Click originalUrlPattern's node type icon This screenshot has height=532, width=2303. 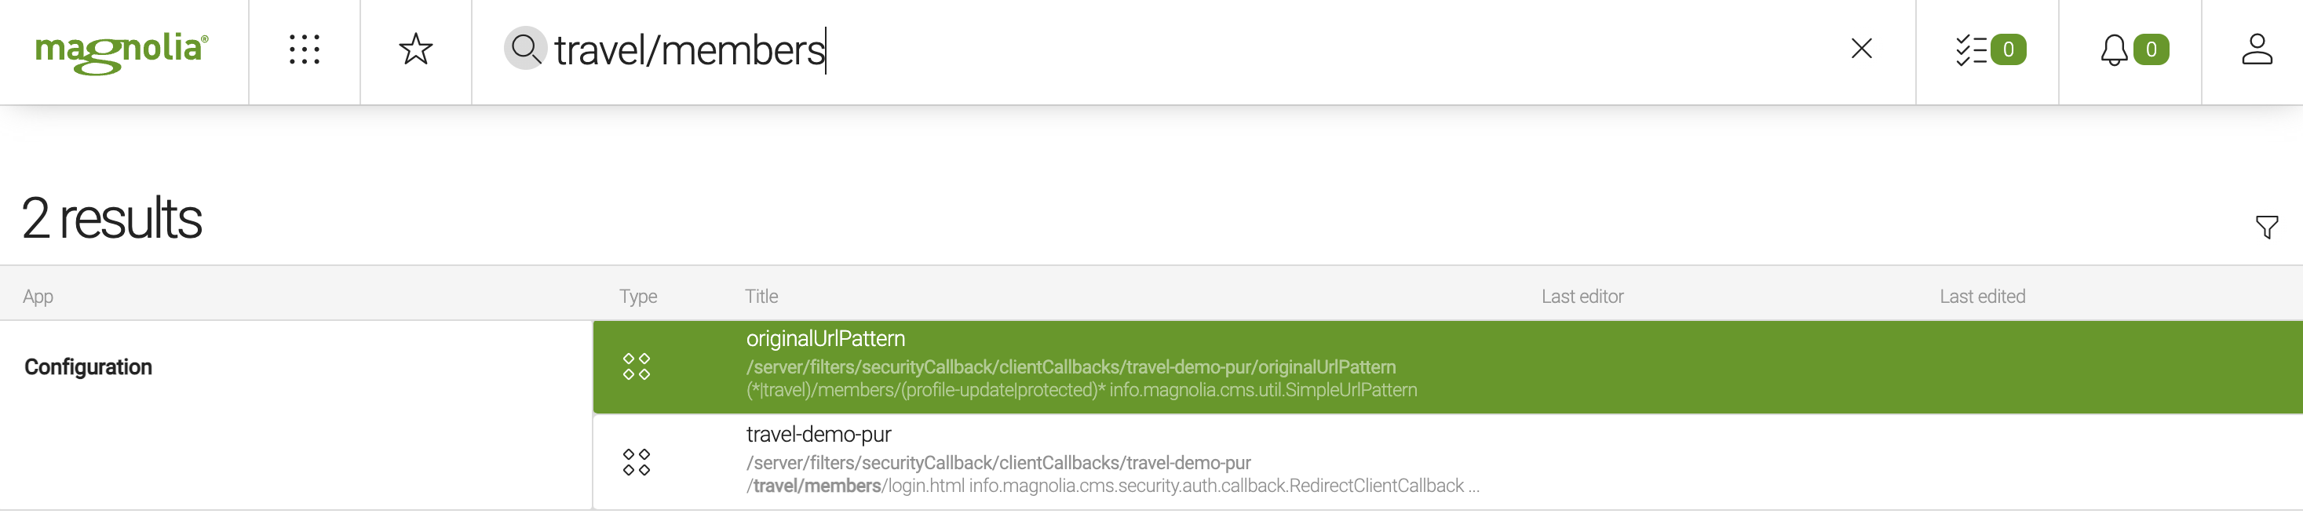click(x=636, y=366)
